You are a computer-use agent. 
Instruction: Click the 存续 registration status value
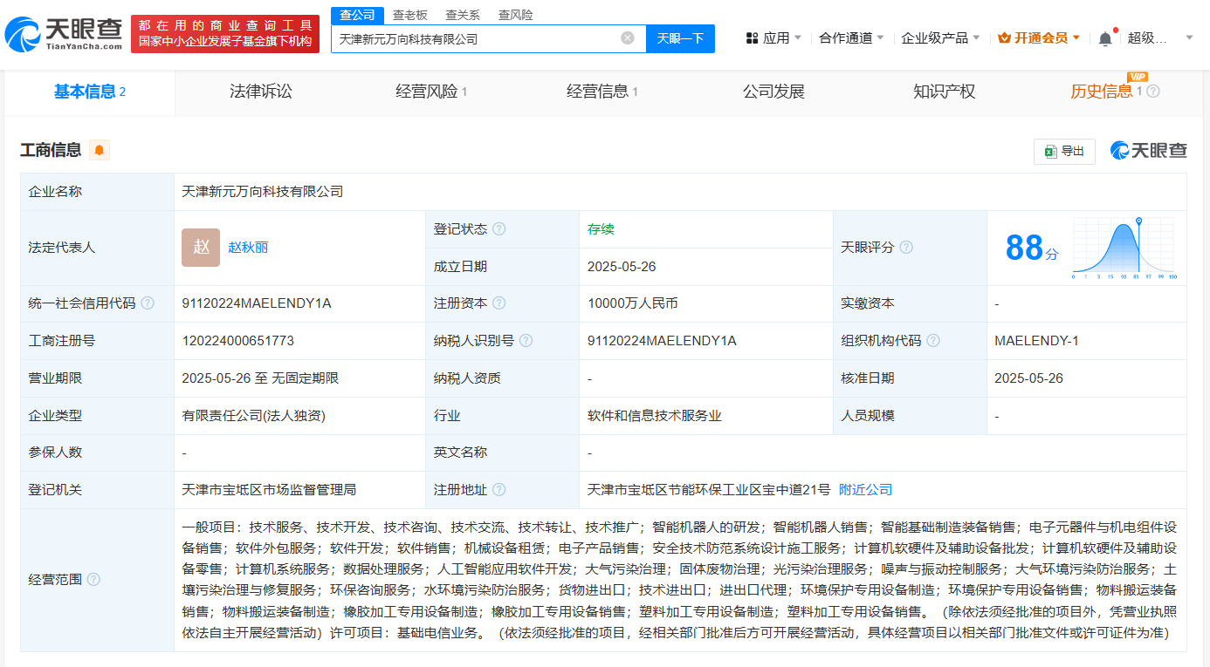[x=601, y=229]
